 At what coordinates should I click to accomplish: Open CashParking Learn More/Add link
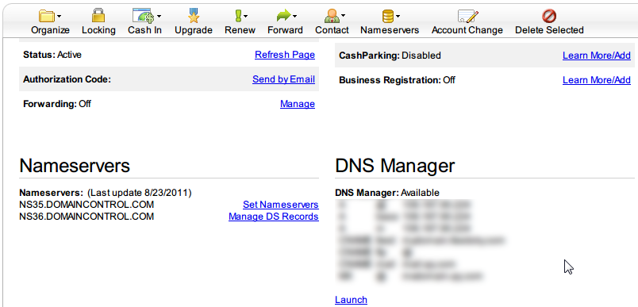pyautogui.click(x=597, y=56)
